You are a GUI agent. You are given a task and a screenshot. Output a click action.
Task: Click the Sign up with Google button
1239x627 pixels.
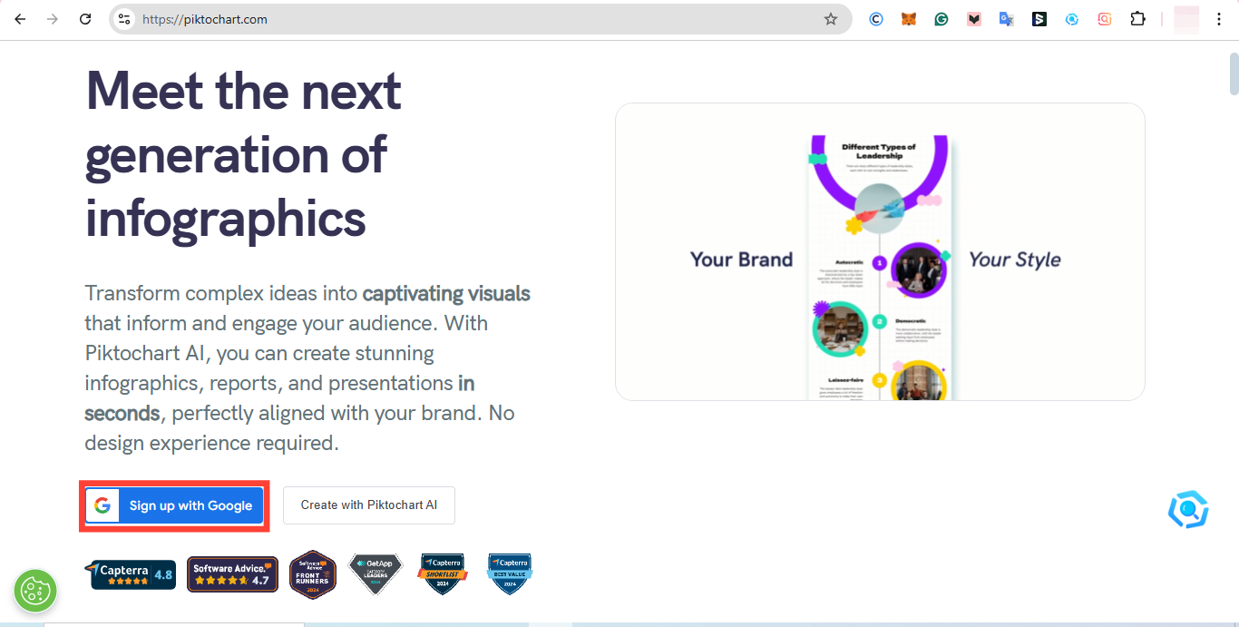[x=174, y=505]
